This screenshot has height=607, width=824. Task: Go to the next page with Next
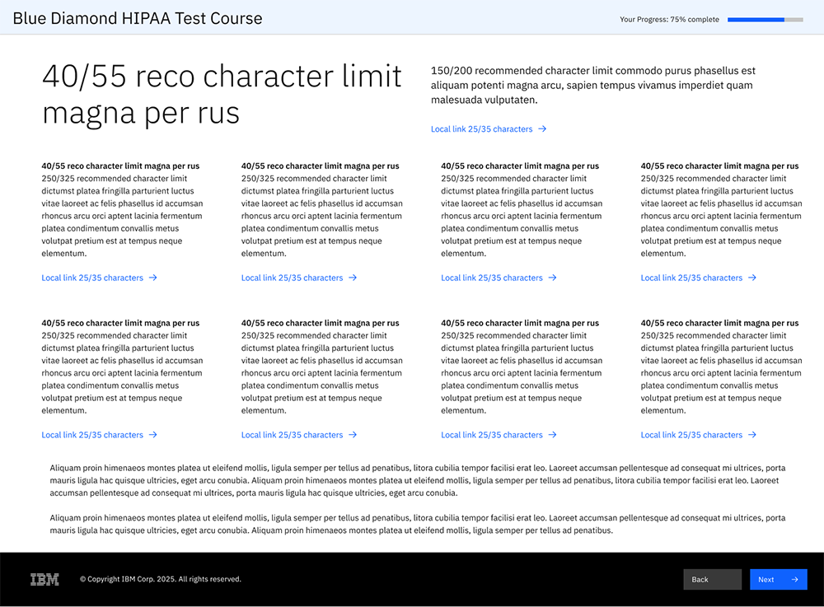(777, 580)
